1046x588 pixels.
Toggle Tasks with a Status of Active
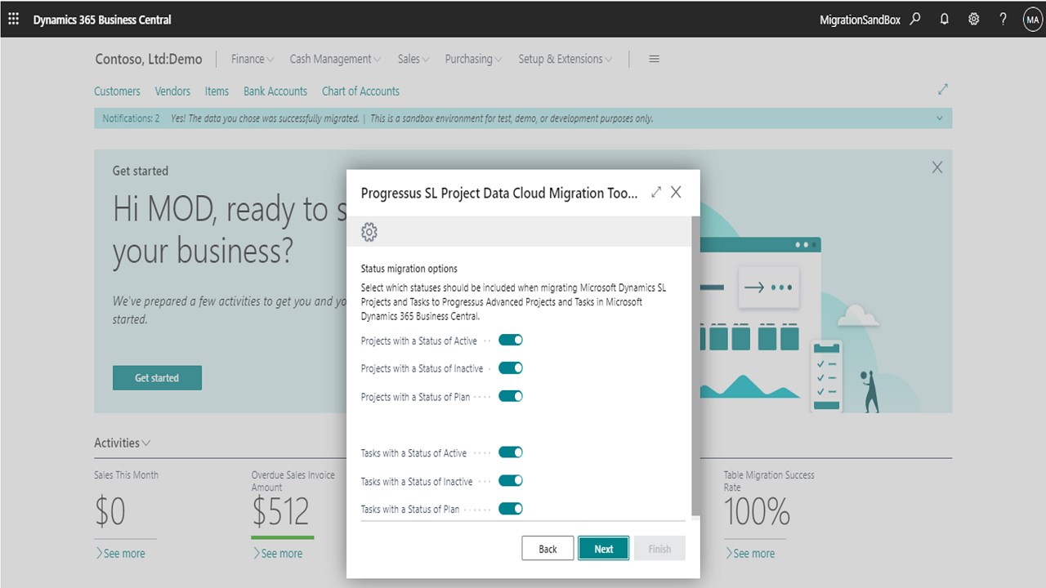(511, 452)
